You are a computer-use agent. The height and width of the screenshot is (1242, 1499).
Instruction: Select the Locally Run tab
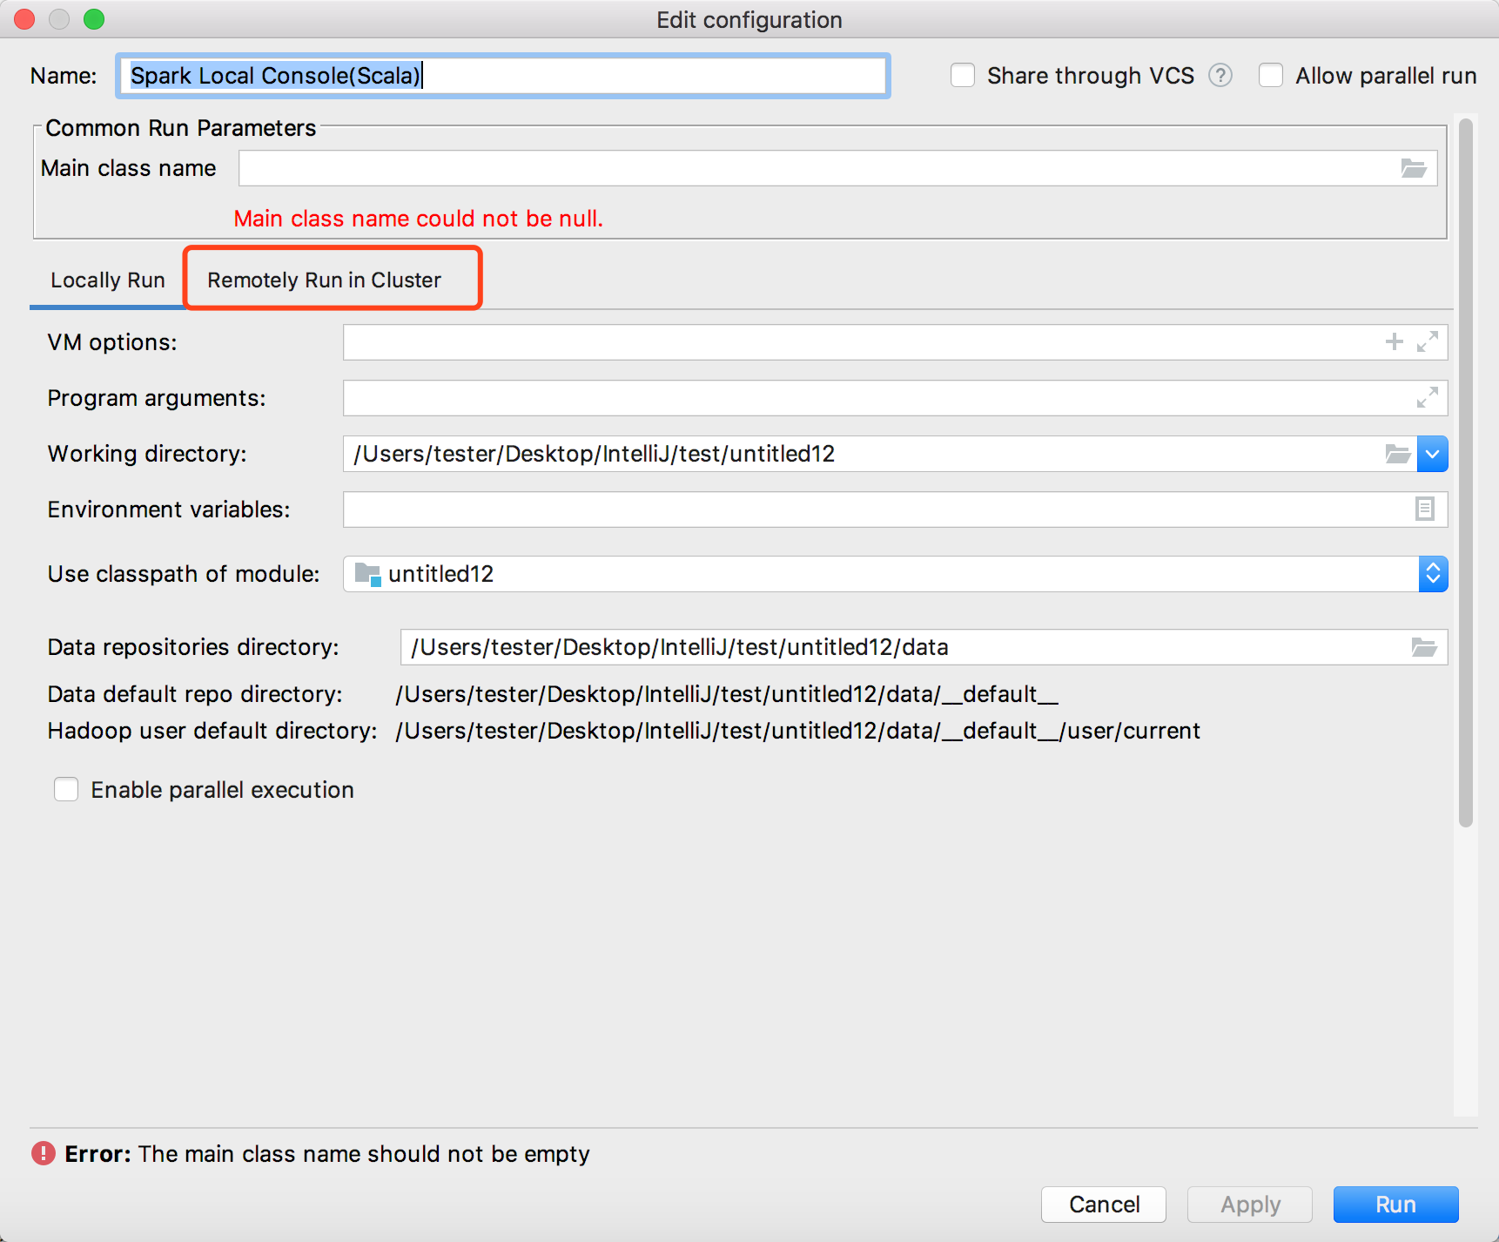click(107, 280)
